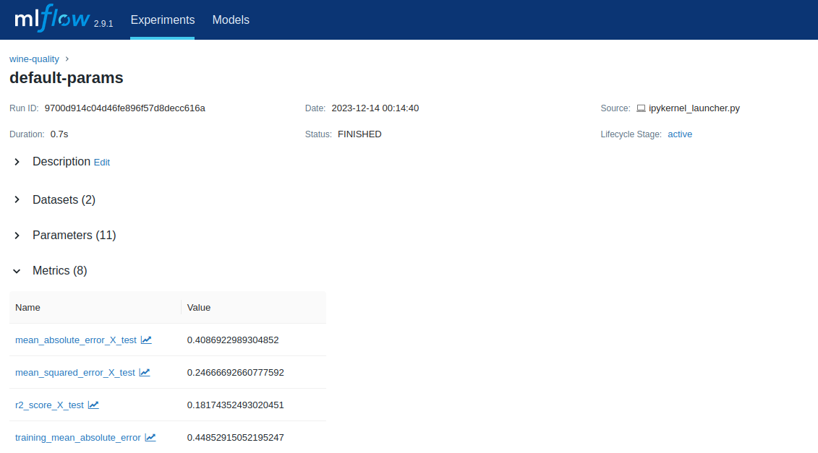Switch to the Experiments tab
This screenshot has width=818, height=453.
[162, 20]
